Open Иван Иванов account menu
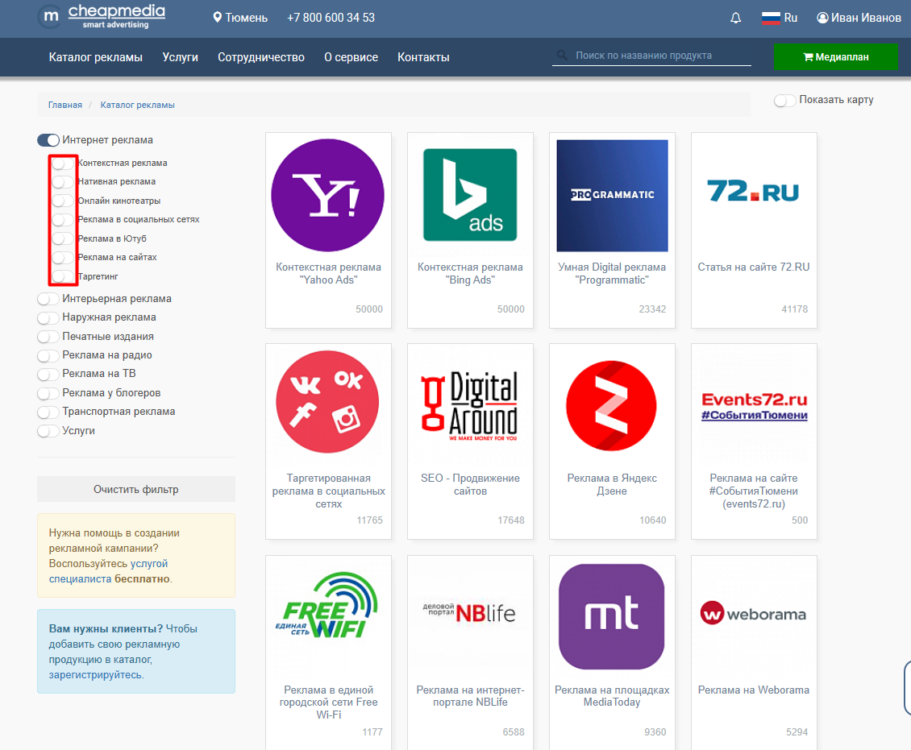Image resolution: width=911 pixels, height=750 pixels. pos(859,18)
